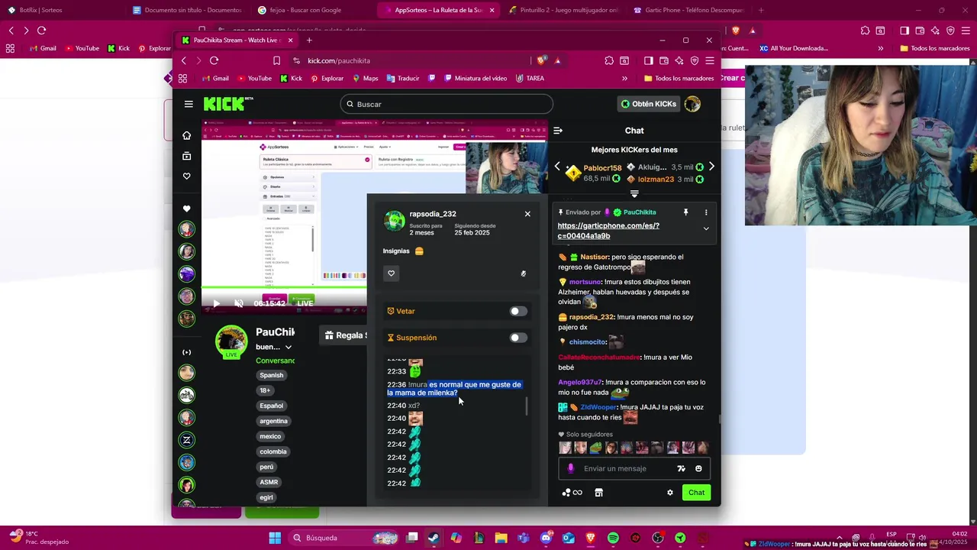Viewport: 977px width, 550px height.
Task: Show more bookmarks in front window
Action: [x=624, y=78]
